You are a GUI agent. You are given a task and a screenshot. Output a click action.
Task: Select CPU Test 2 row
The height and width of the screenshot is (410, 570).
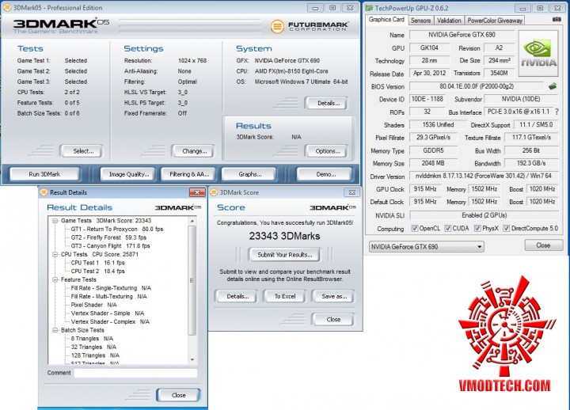point(98,271)
